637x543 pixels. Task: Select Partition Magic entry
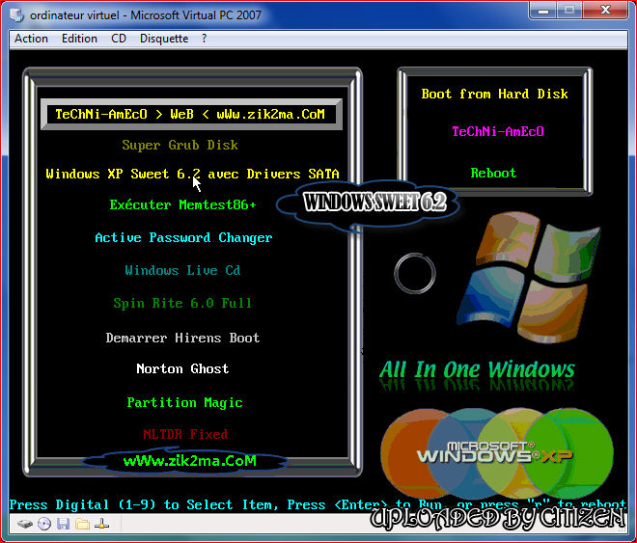[185, 402]
